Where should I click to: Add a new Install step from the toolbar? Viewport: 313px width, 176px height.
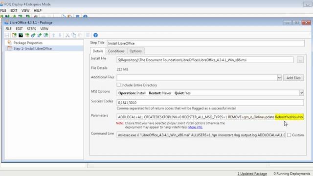point(14,35)
